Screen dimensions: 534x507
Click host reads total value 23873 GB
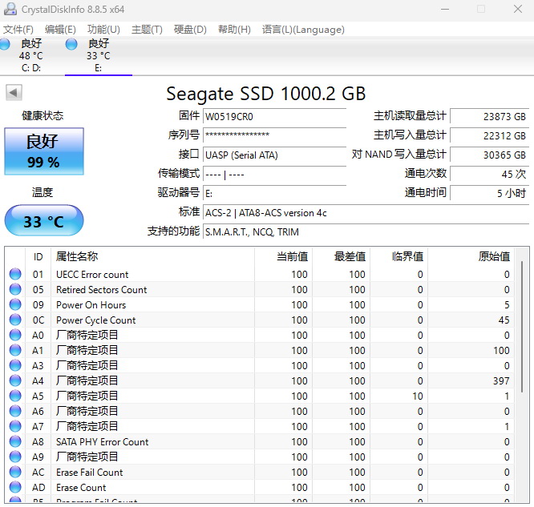pyautogui.click(x=489, y=116)
